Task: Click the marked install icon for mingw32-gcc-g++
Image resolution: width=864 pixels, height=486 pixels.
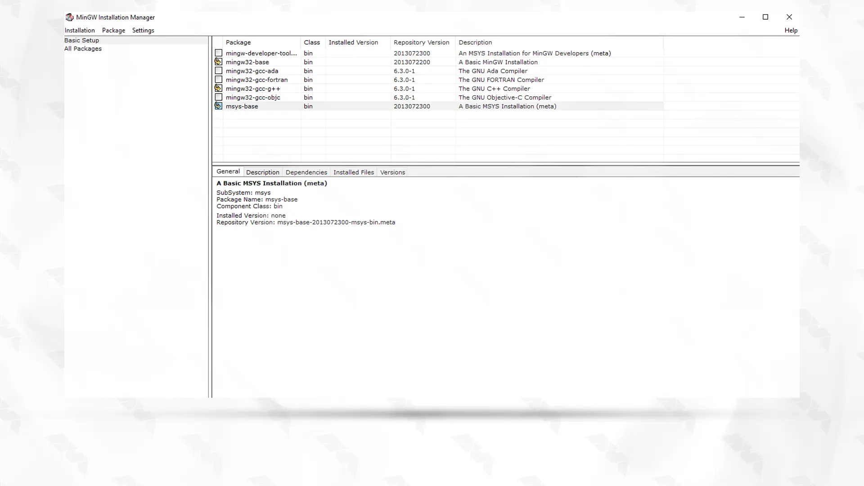Action: pyautogui.click(x=219, y=88)
